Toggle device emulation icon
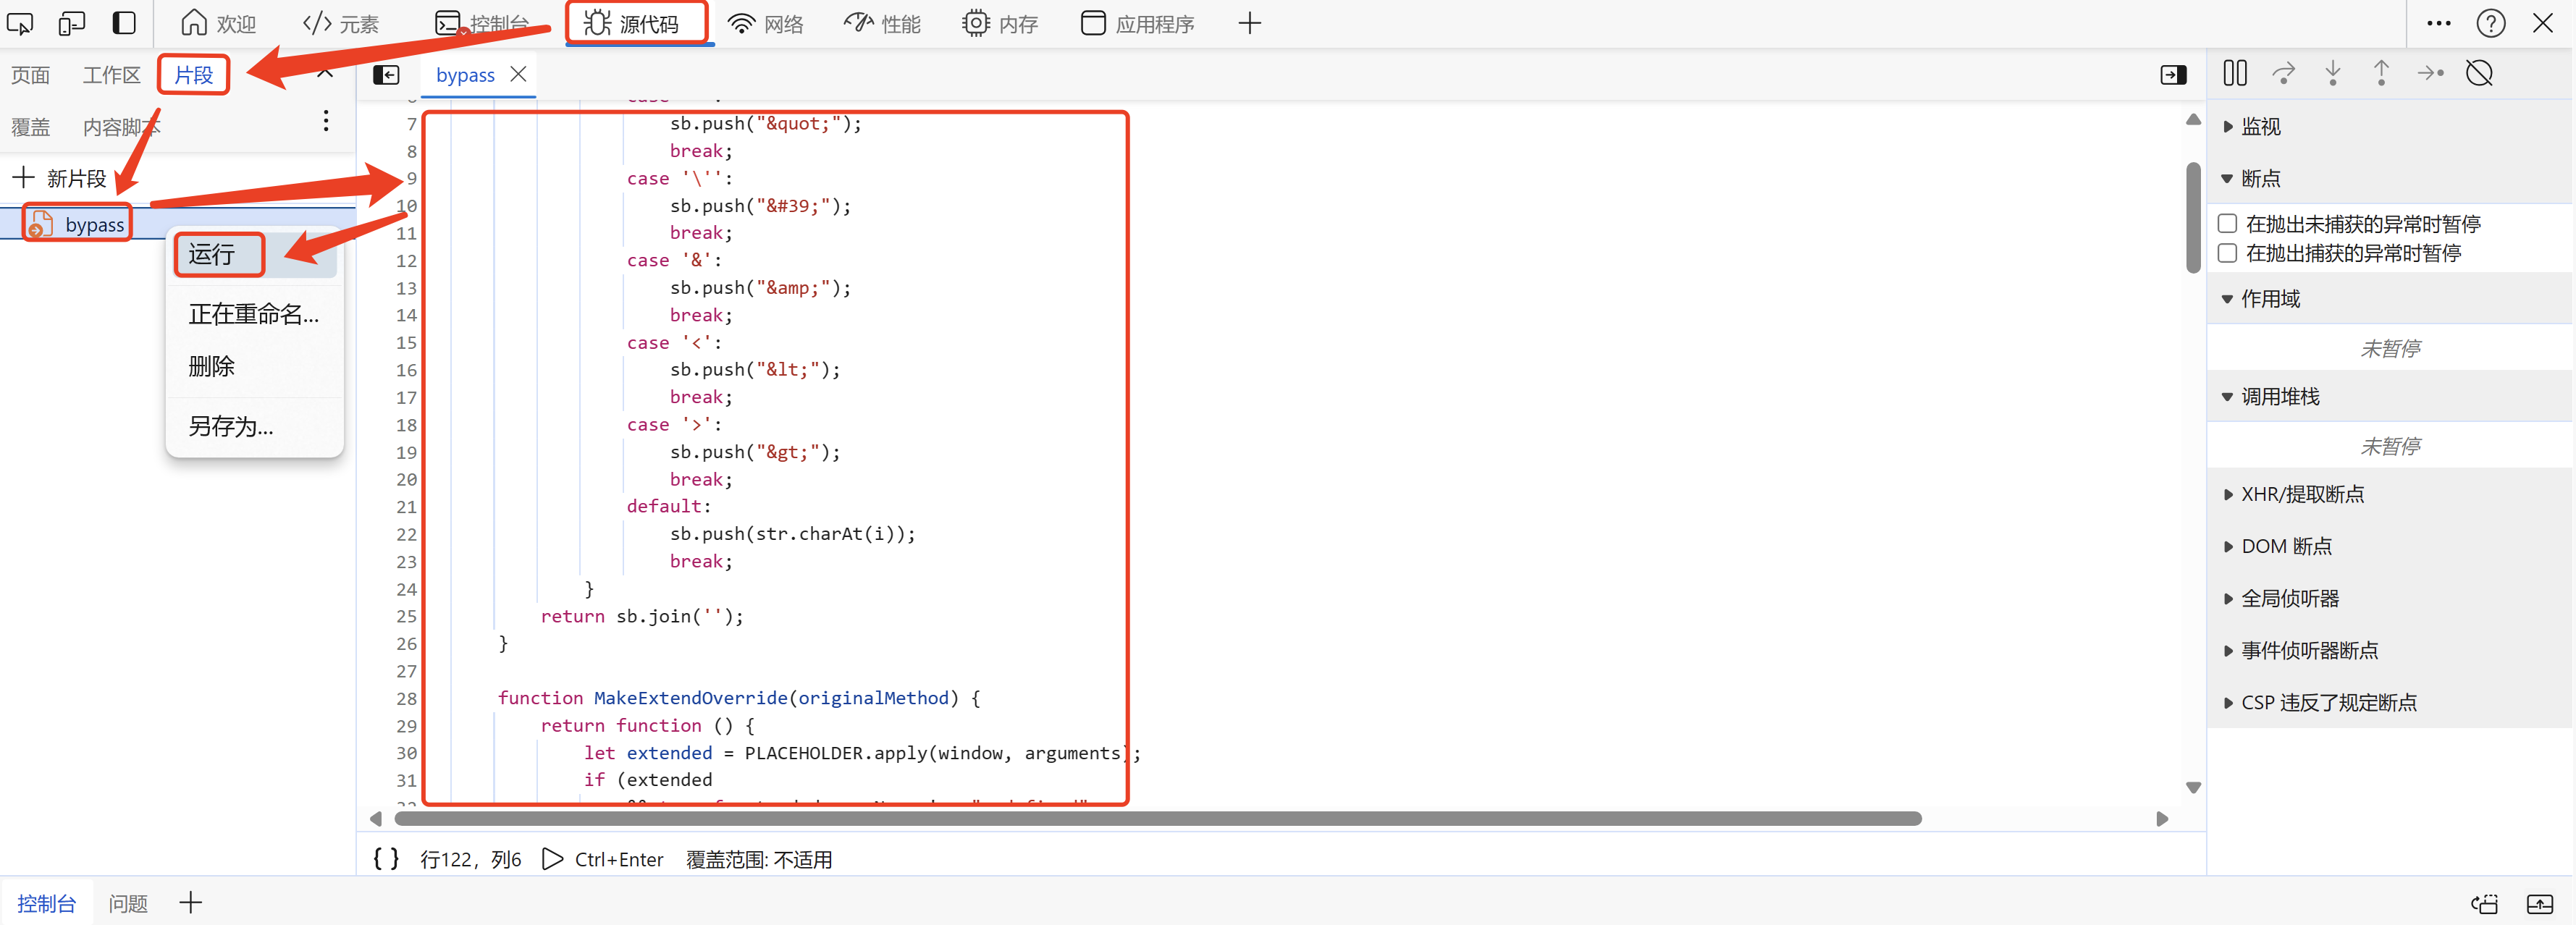Screen dimensions: 2576x925 (x=71, y=23)
